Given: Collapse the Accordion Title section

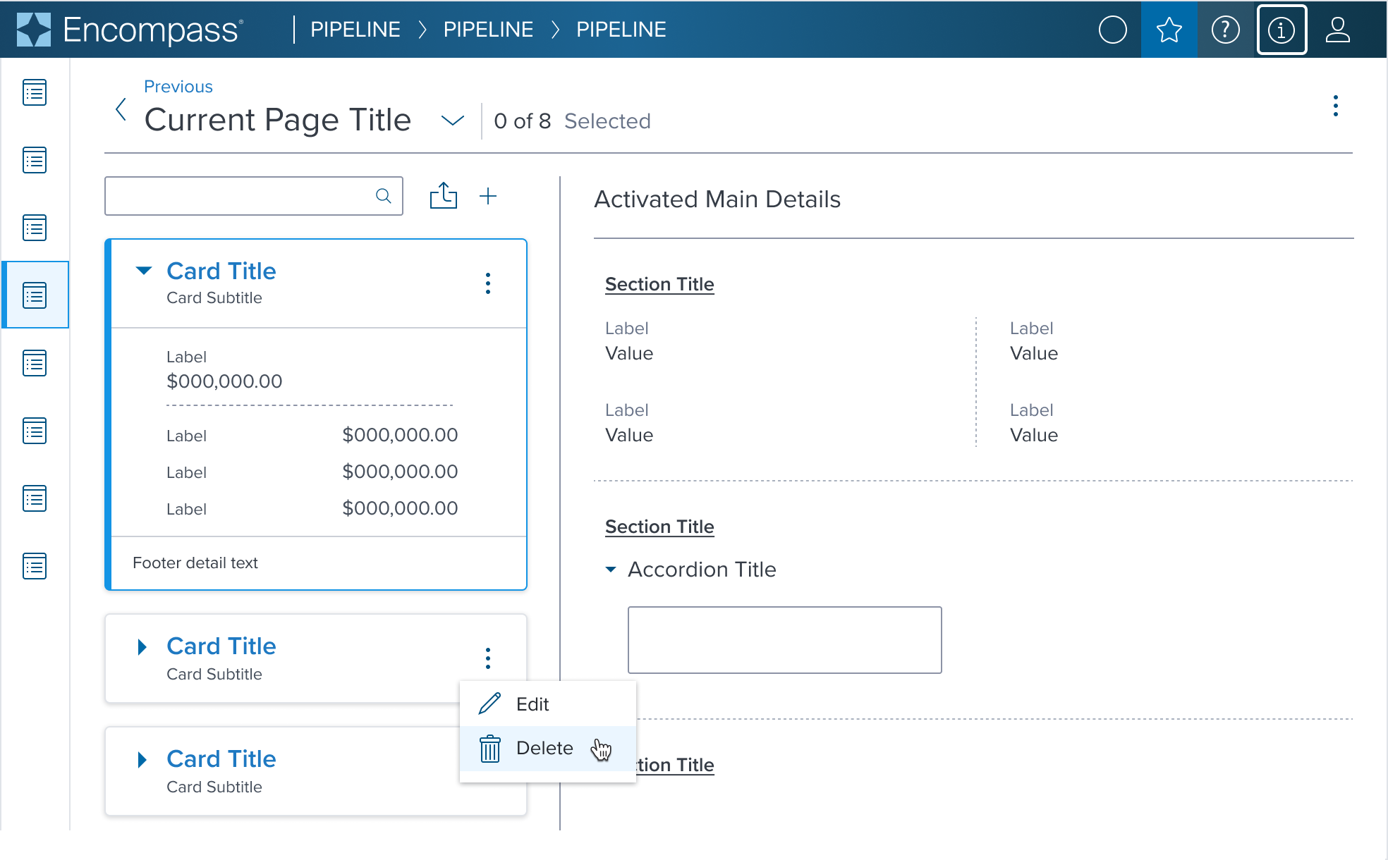Looking at the screenshot, I should point(611,570).
